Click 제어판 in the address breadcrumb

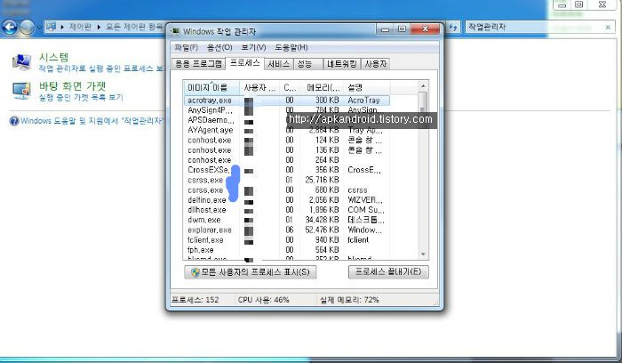pos(80,27)
